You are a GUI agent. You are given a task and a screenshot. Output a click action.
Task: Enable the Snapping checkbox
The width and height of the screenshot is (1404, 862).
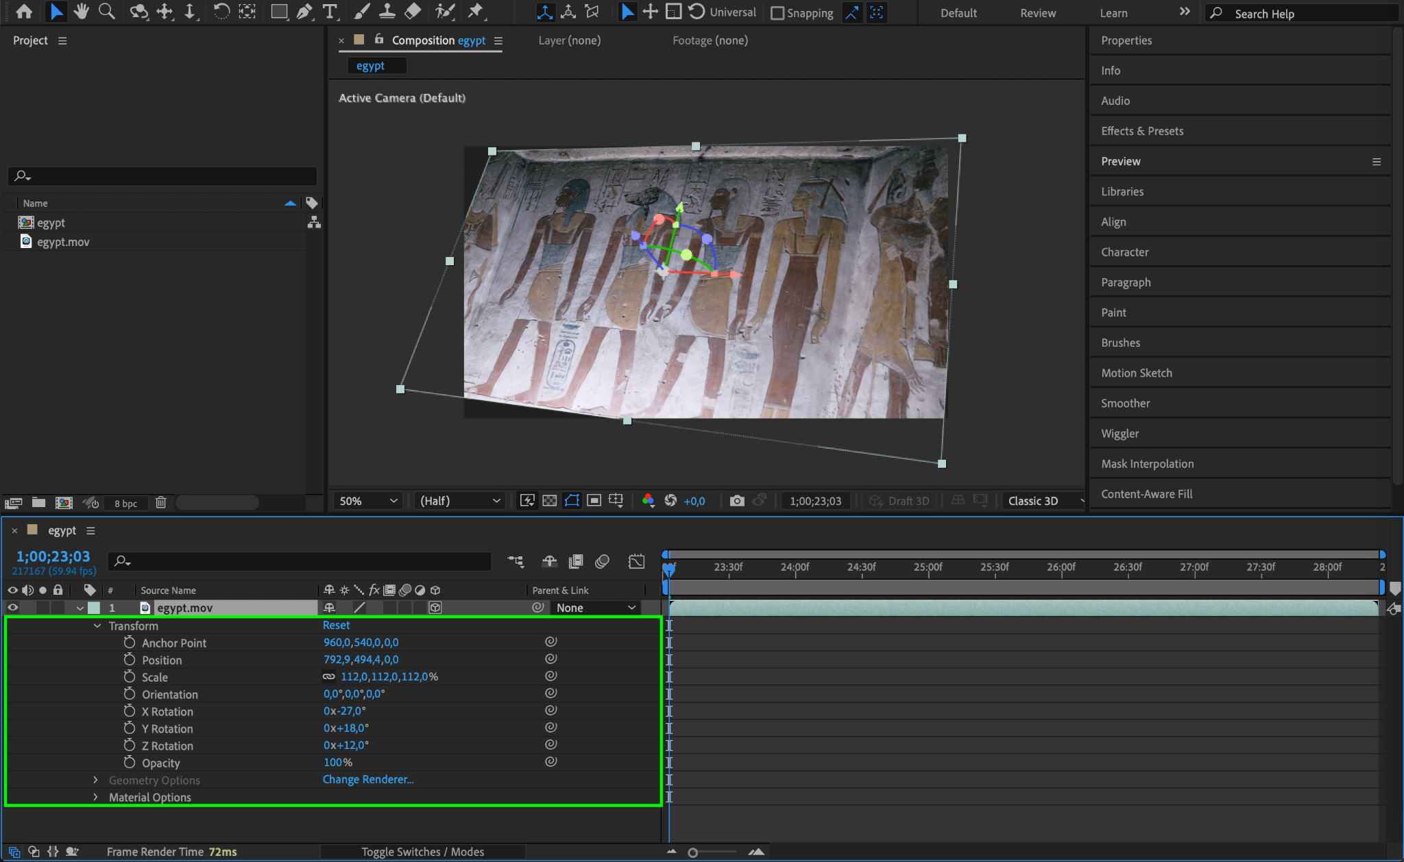point(777,13)
